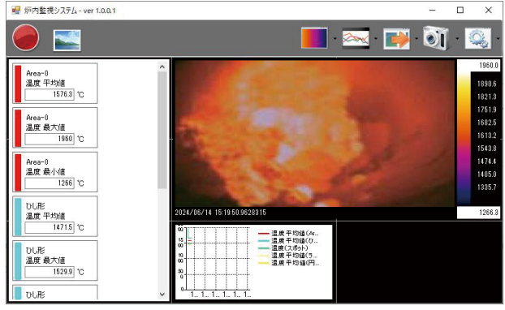Image resolution: width=505 pixels, height=310 pixels.
Task: Click cyan swatch of ひし形 温度 平均値
Action: point(18,217)
